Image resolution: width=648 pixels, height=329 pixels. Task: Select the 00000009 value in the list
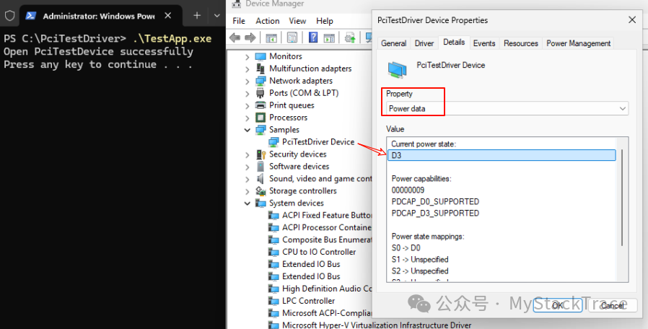point(408,190)
